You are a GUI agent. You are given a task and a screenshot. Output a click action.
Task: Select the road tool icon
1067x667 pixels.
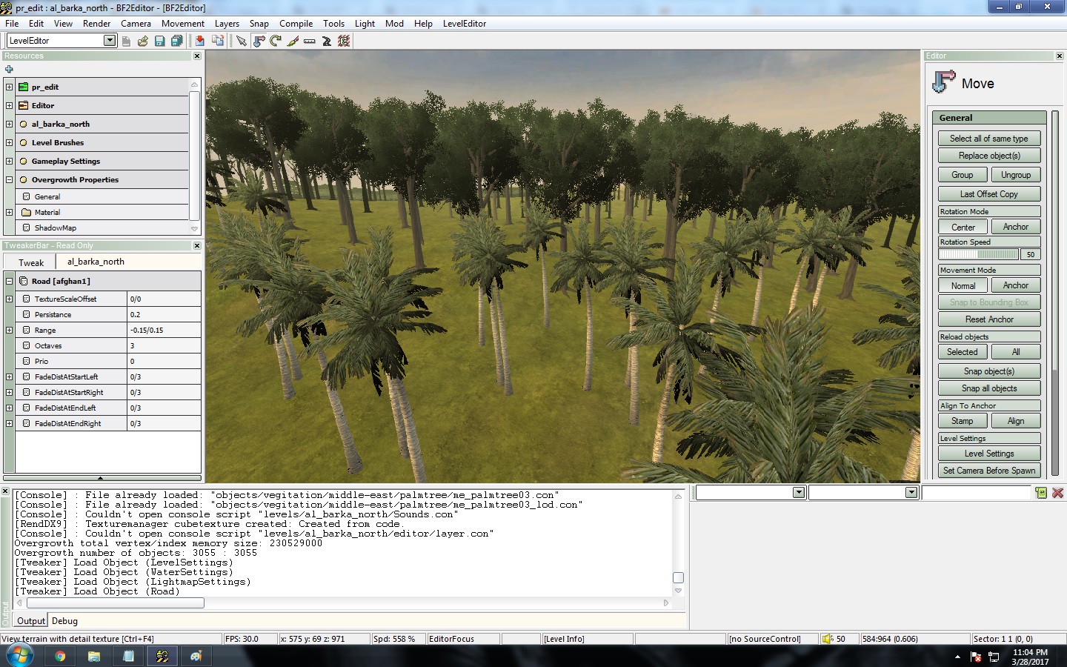click(x=327, y=41)
